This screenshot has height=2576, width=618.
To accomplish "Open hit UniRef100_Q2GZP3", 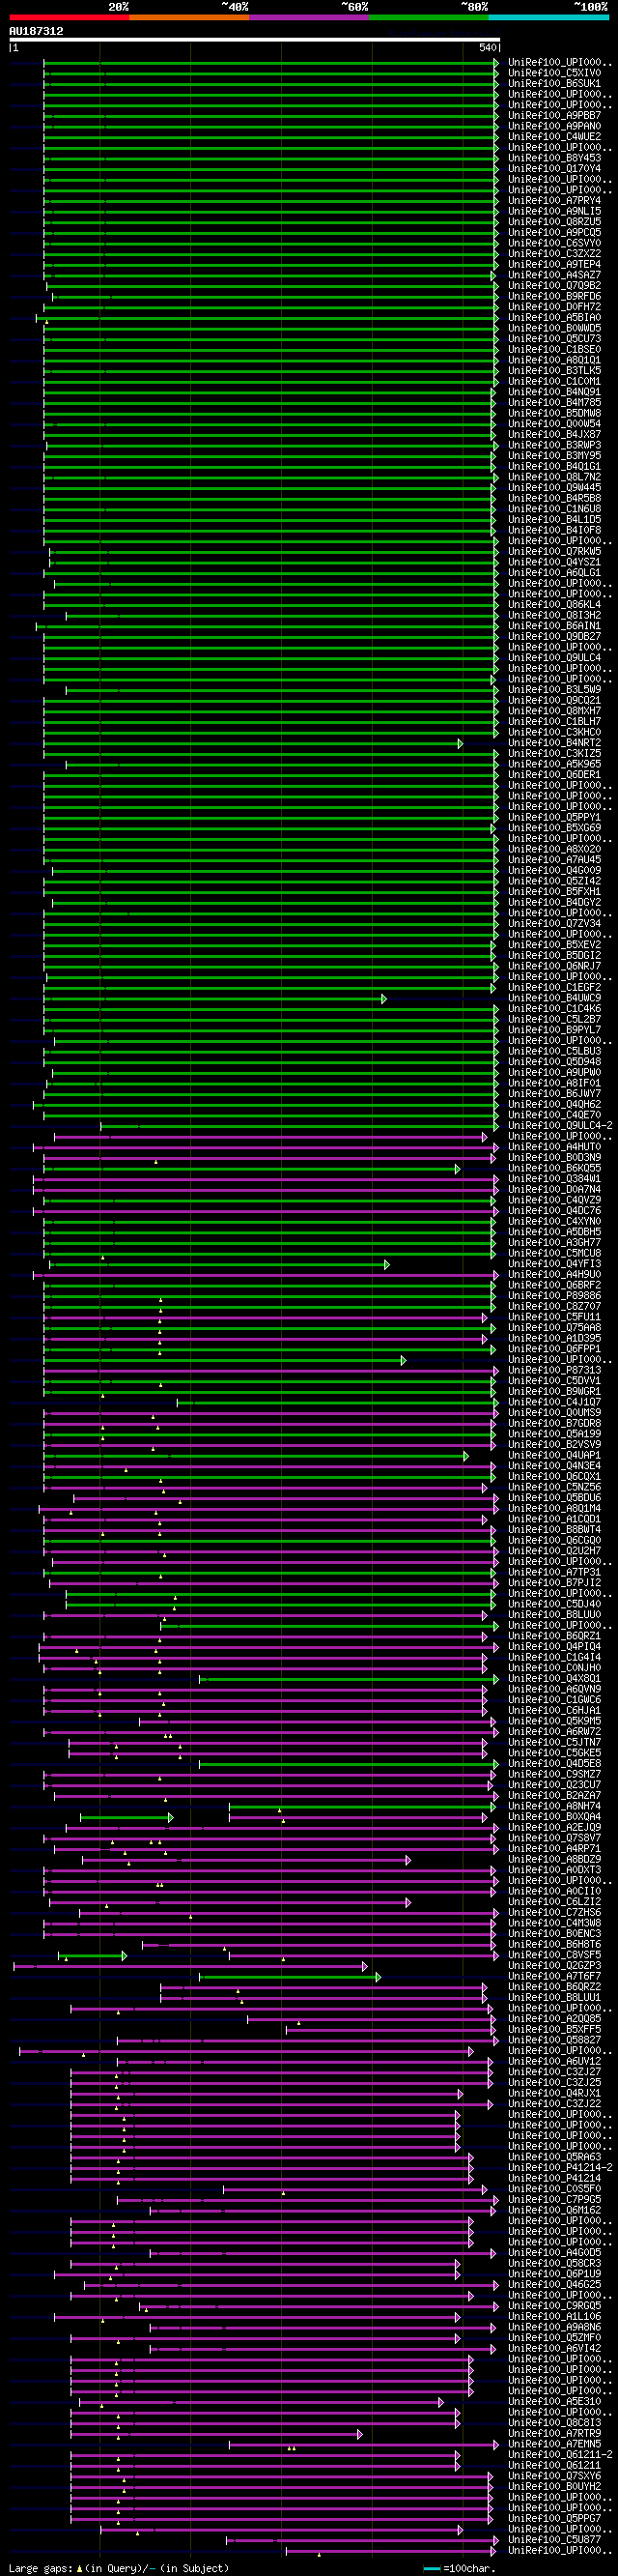I will pos(554,1966).
